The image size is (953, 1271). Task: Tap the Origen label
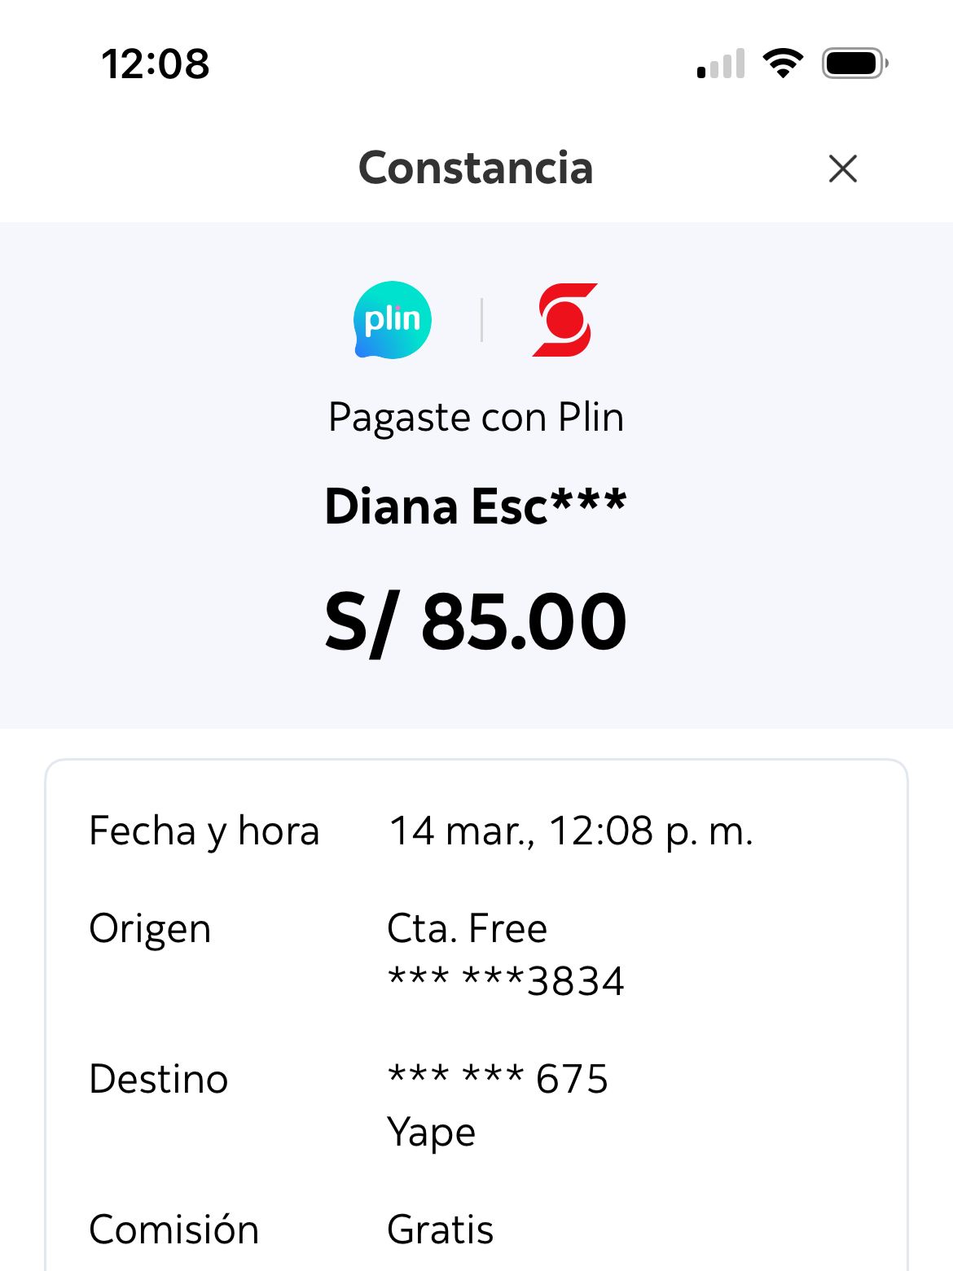[x=150, y=929]
